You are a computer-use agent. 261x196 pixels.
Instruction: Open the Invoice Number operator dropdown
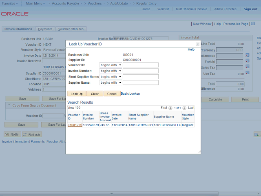click(111, 71)
